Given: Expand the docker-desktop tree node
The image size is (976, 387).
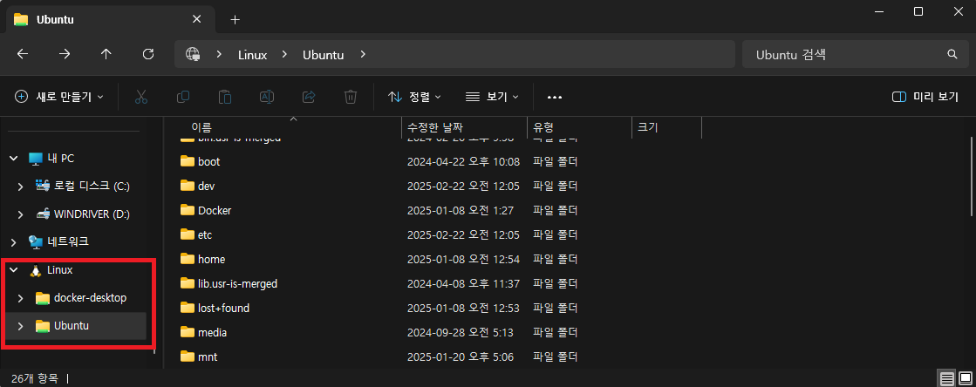Looking at the screenshot, I should pos(21,298).
